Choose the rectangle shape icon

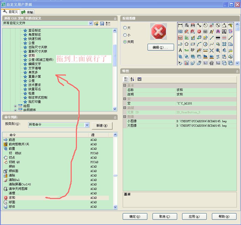pyautogui.click(x=193, y=44)
